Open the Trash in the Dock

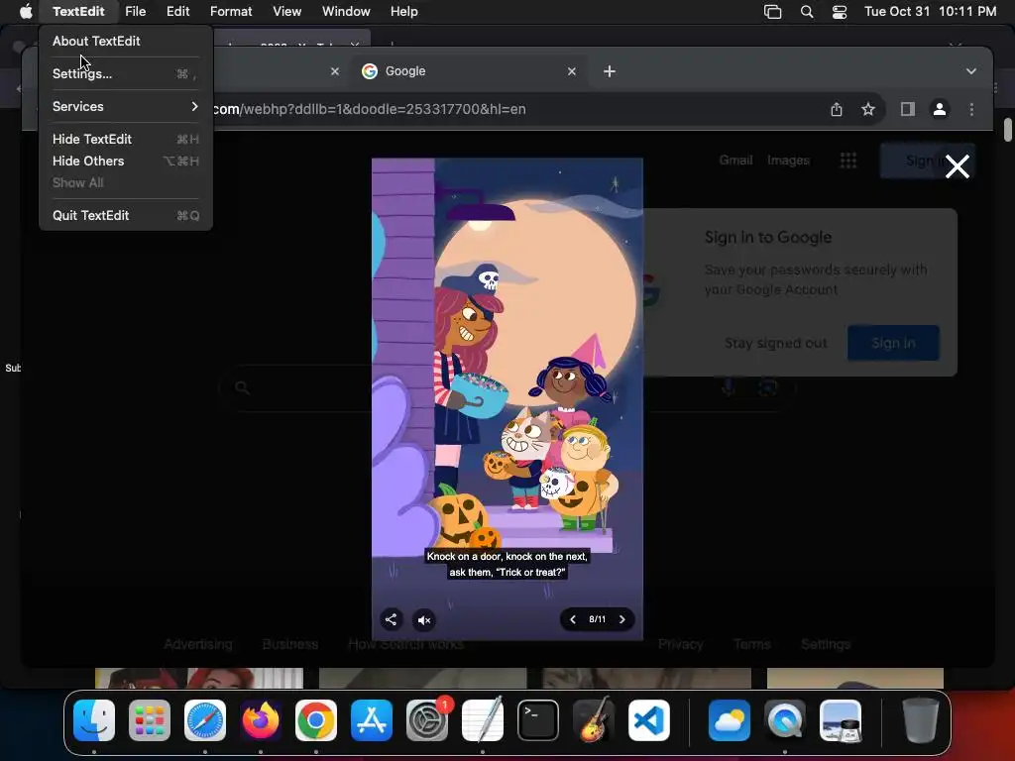point(921,720)
